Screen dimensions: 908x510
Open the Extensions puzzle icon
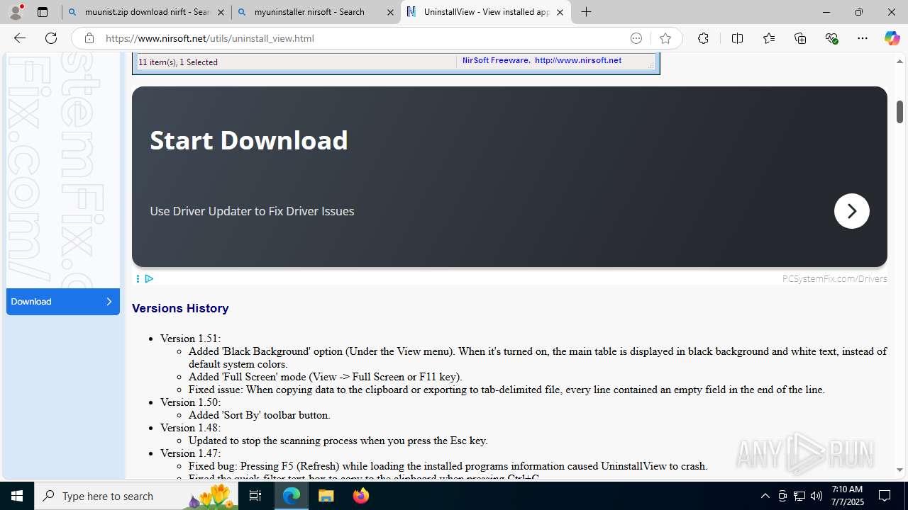pos(703,38)
